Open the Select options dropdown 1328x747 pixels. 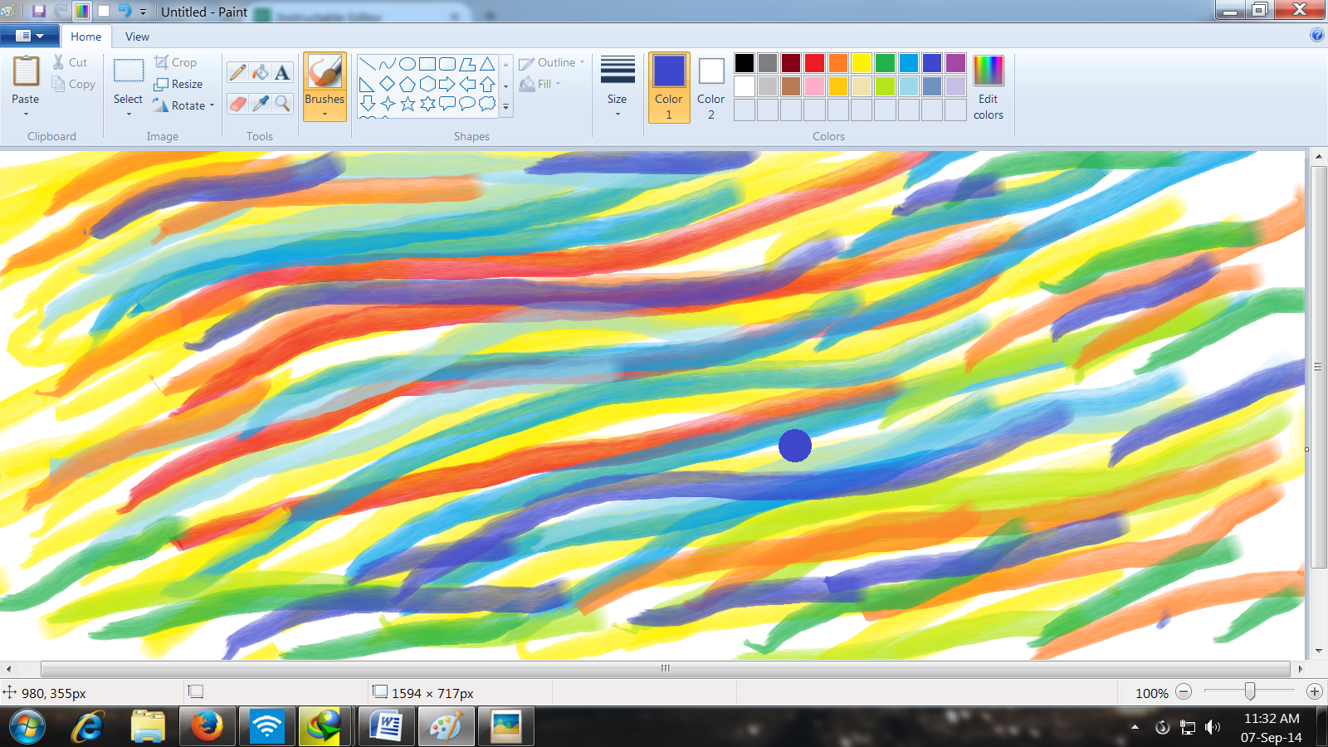[x=129, y=114]
